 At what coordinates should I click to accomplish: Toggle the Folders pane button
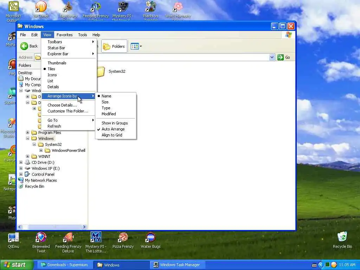(114, 46)
